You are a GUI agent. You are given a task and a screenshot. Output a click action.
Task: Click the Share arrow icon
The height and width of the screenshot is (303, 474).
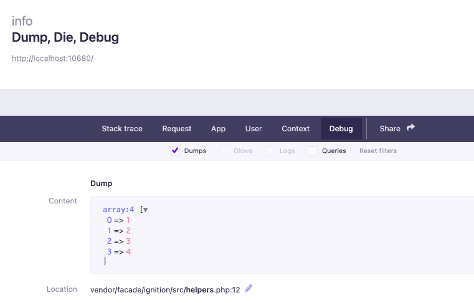(x=410, y=128)
